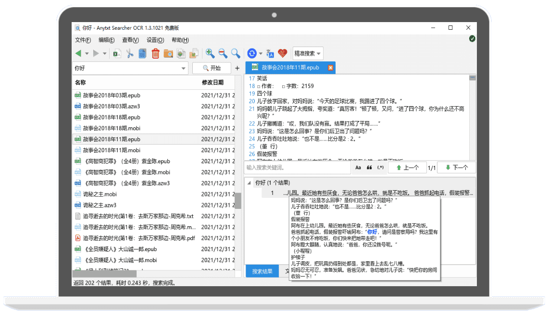
Task: Open the translate language icon
Action: pos(270,53)
